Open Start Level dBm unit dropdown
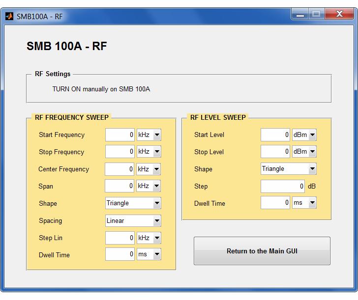Screen dimensions: 358x300 [x=304, y=135]
